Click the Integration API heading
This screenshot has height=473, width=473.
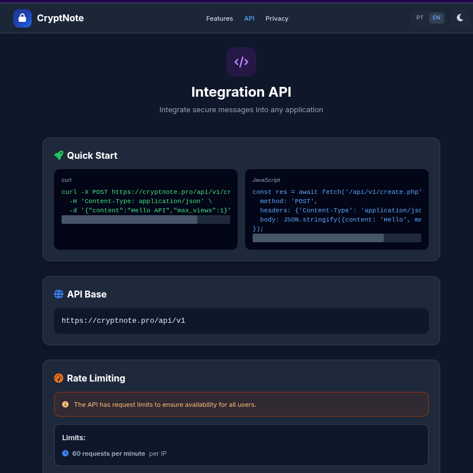[x=241, y=92]
